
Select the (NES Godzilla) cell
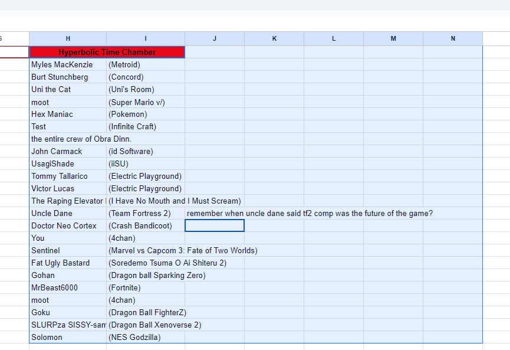(x=146, y=337)
